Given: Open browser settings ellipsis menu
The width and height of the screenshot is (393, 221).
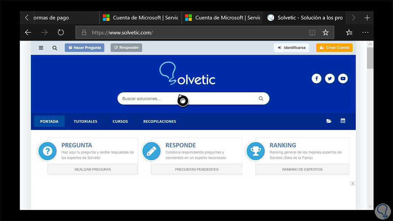Looking at the screenshot, I should pos(365,32).
